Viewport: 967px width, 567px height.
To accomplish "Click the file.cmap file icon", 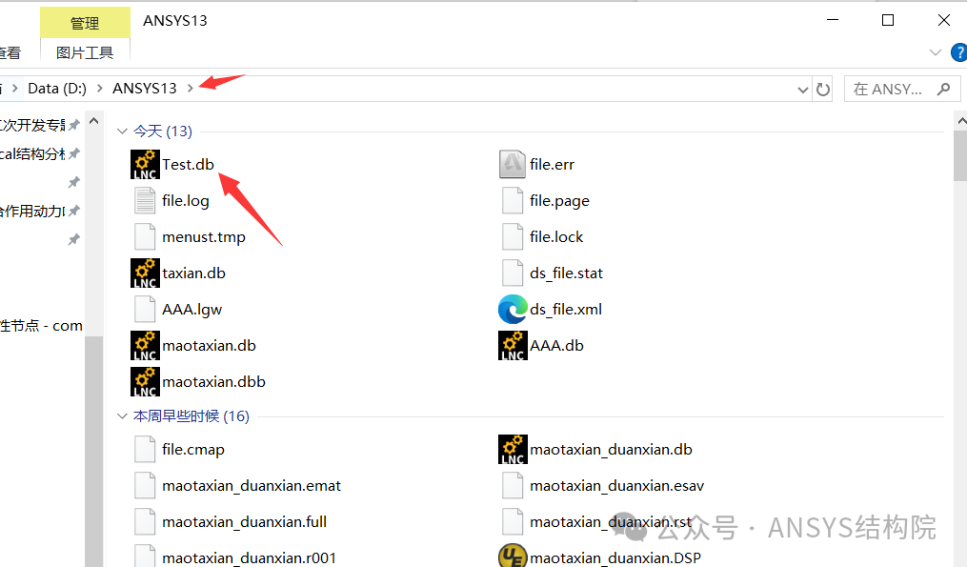I will point(145,449).
